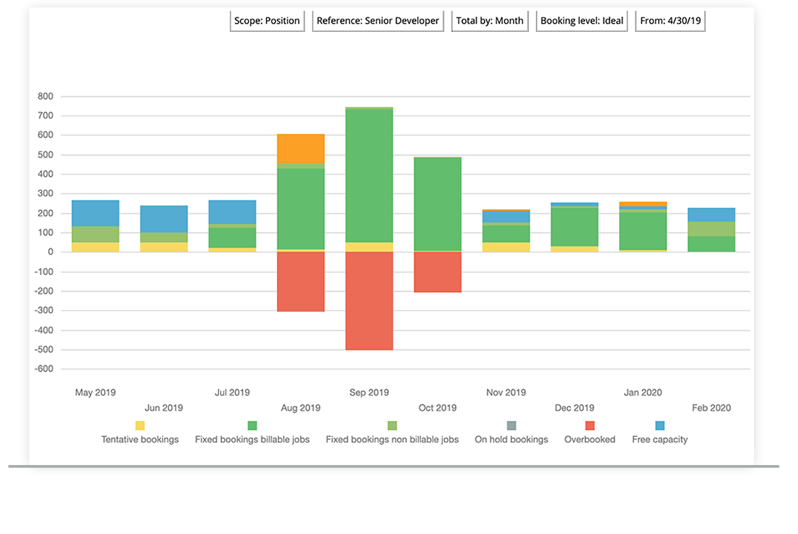Screen dimensions: 798x534
Task: Click the green Fixed bookings billable jobs swatch
Action: click(251, 425)
